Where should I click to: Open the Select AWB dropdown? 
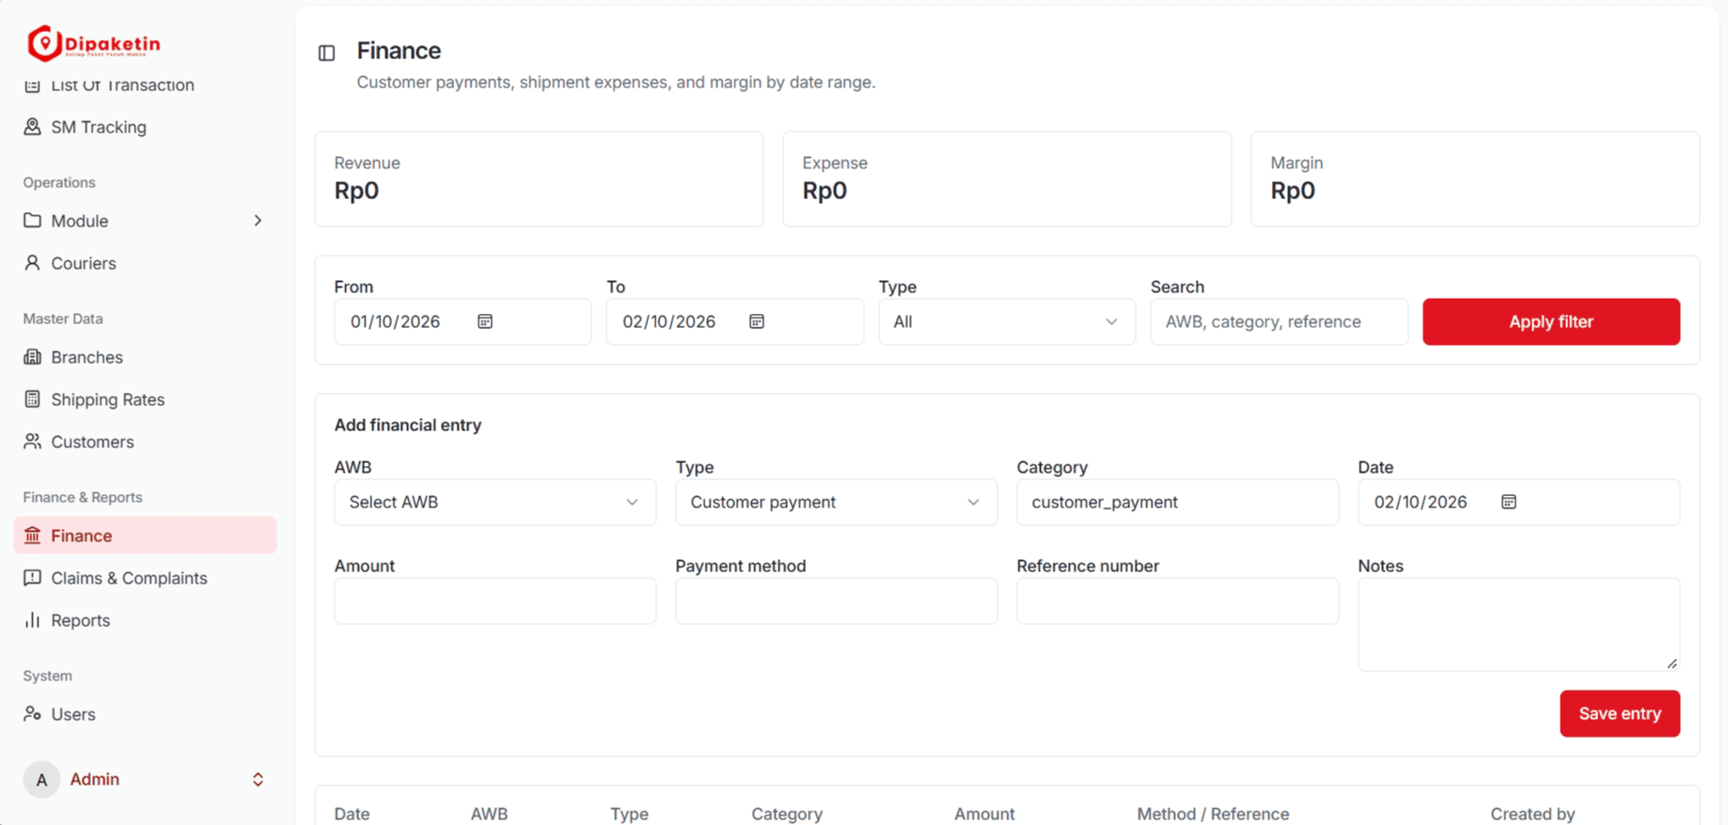[x=495, y=502]
